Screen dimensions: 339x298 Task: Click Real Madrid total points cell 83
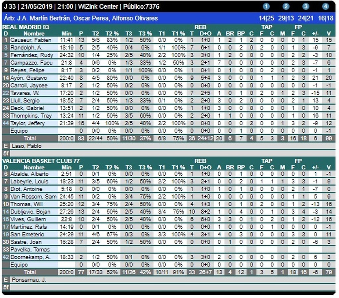coord(81,139)
